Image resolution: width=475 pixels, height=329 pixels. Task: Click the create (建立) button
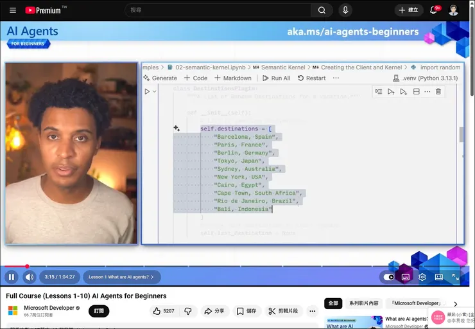(x=409, y=10)
